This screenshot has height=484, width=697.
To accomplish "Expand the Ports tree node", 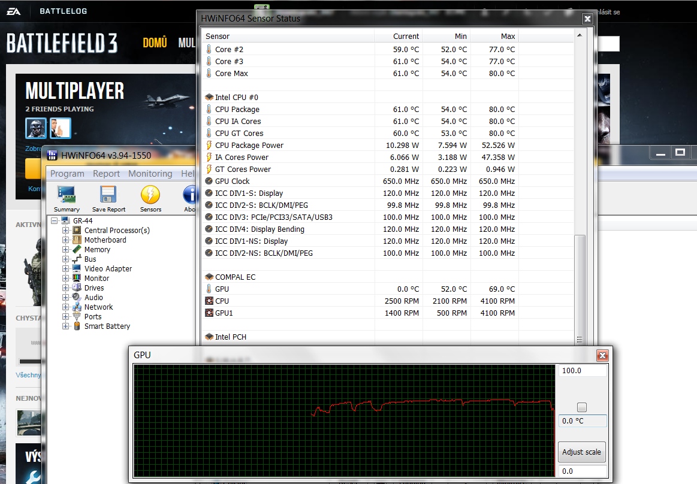I will [x=65, y=316].
